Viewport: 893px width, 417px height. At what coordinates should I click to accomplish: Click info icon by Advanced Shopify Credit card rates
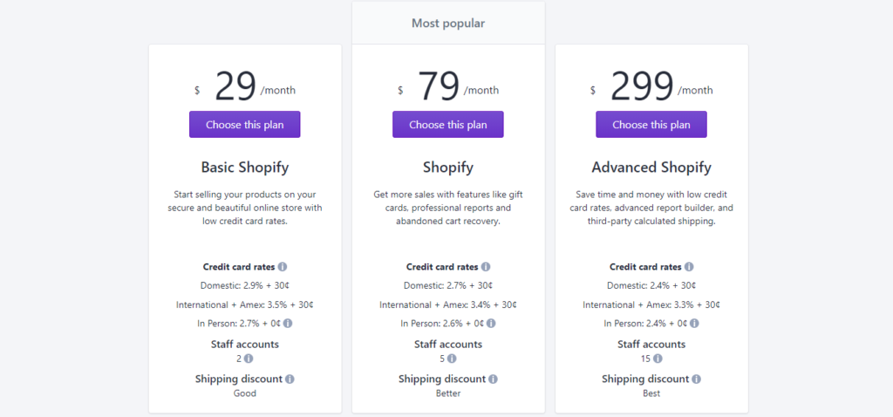pyautogui.click(x=689, y=267)
